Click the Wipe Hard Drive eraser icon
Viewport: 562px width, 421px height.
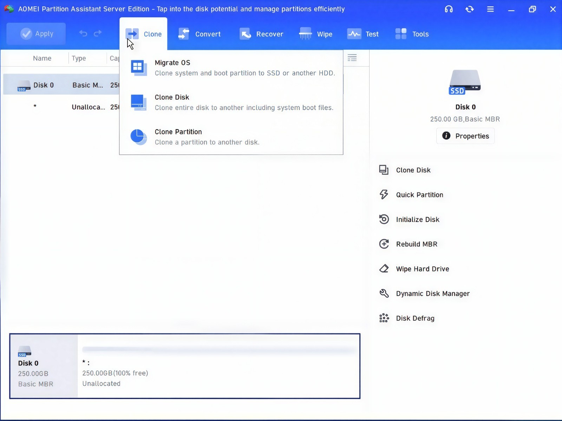384,269
